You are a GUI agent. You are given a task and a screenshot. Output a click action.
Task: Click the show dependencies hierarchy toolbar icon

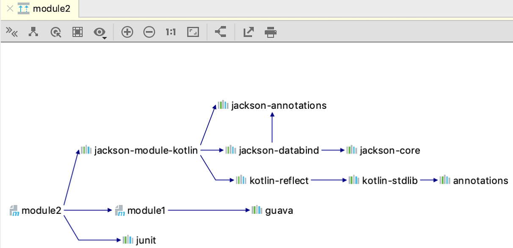(33, 32)
